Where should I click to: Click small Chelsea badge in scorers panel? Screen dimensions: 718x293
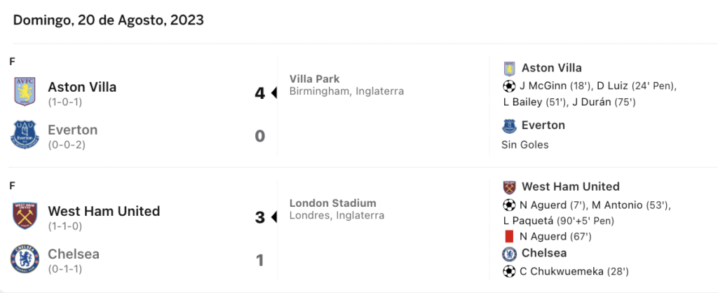pos(509,254)
